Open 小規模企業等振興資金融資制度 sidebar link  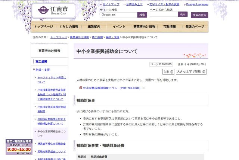(52, 109)
